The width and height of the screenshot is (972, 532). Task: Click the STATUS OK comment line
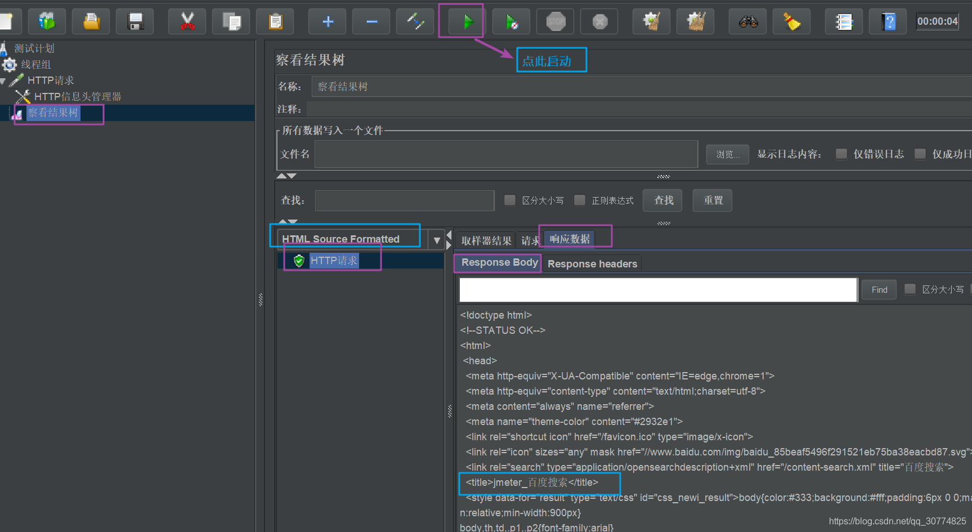(x=503, y=330)
